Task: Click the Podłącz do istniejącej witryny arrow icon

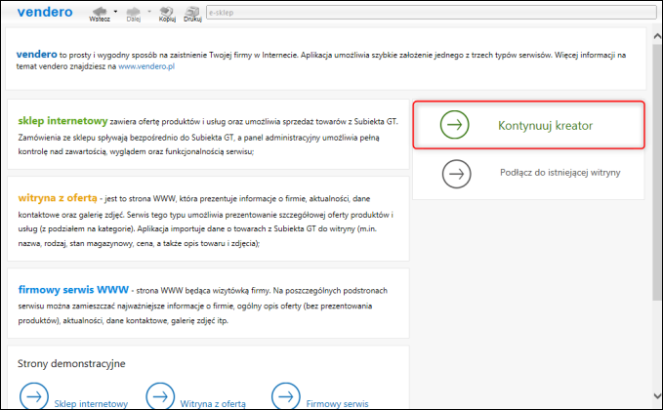Action: pos(456,174)
